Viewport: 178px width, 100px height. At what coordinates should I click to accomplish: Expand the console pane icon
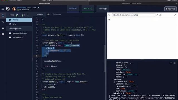[171, 63]
